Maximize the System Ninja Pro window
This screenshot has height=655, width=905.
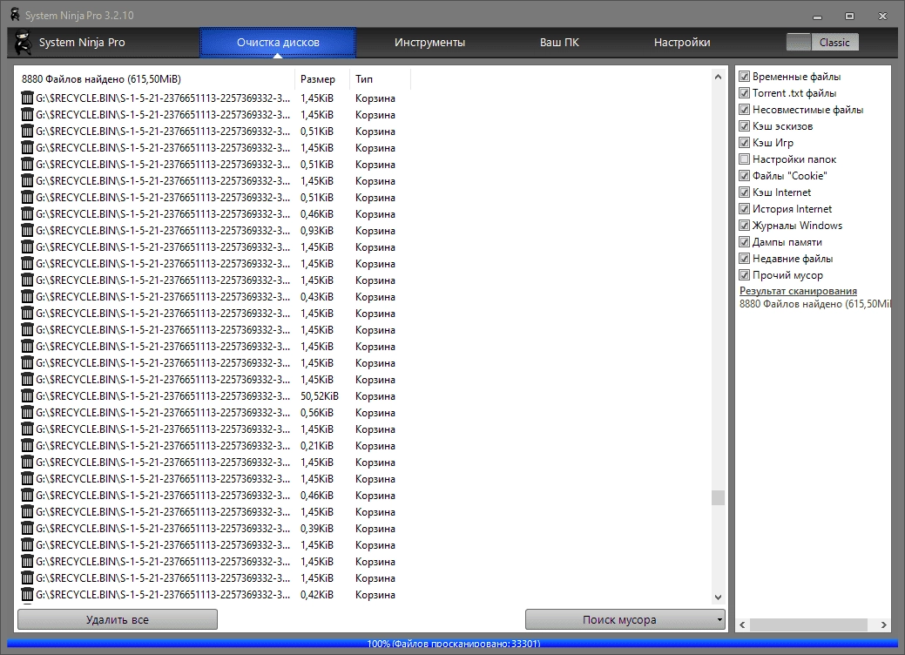[849, 17]
